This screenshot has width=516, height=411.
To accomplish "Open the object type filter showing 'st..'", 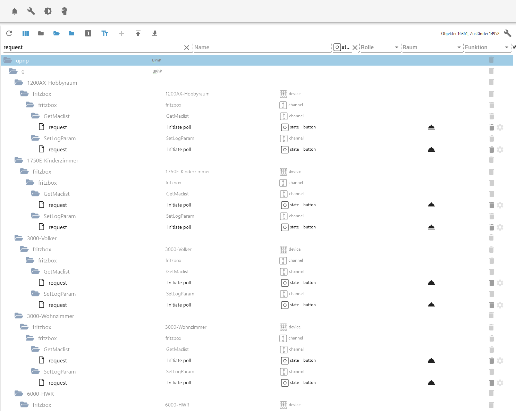I will pos(341,47).
